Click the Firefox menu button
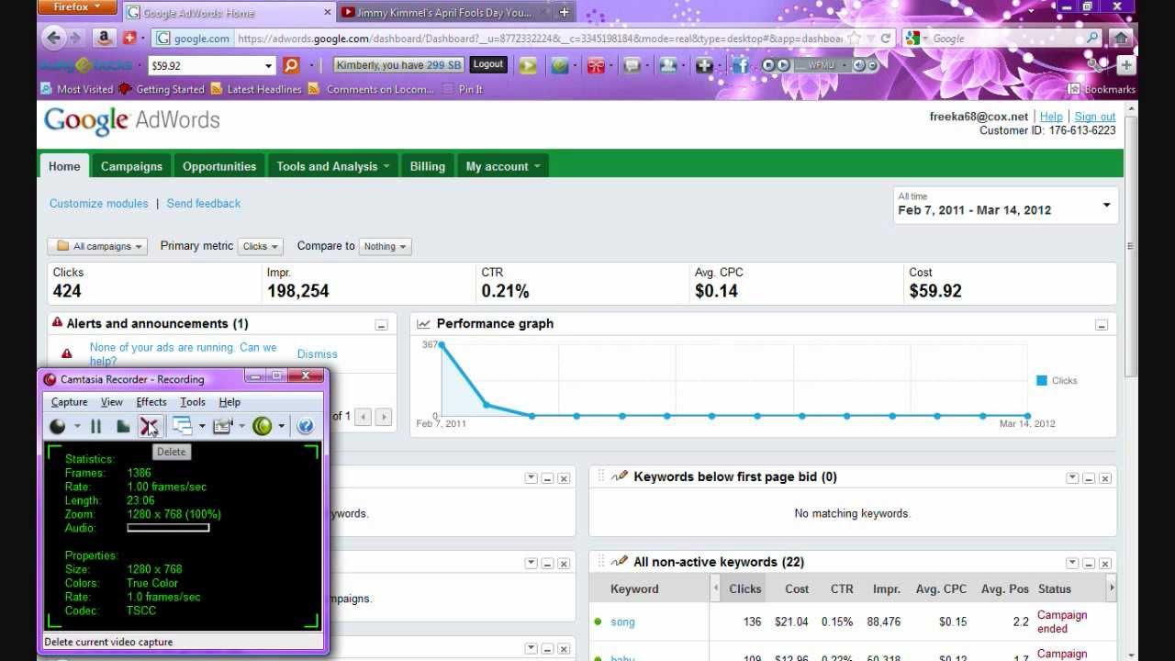Image resolution: width=1175 pixels, height=661 pixels. 78,7
